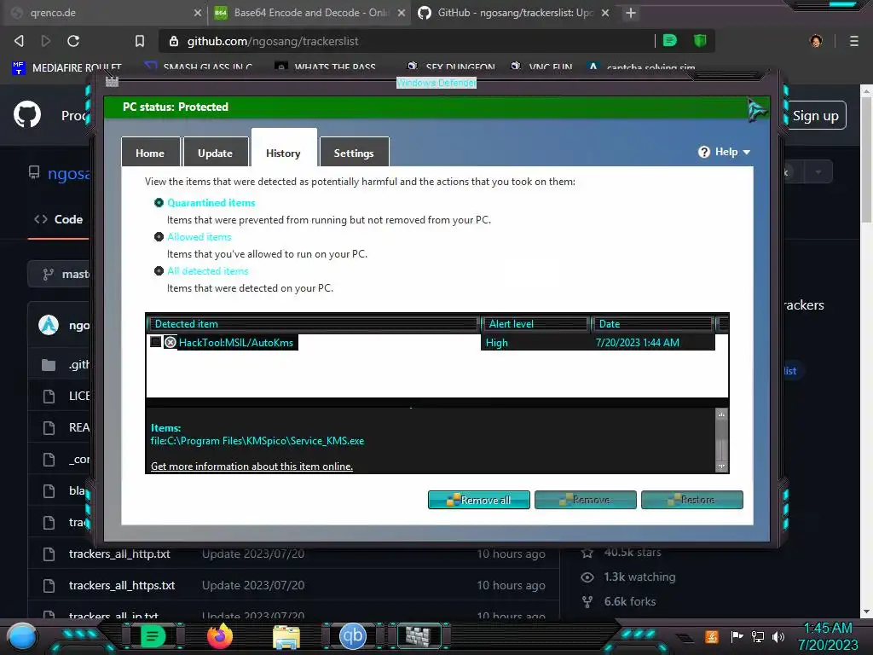Click the GitHub octocat logo
Screen dimensions: 873x655
(x=26, y=115)
